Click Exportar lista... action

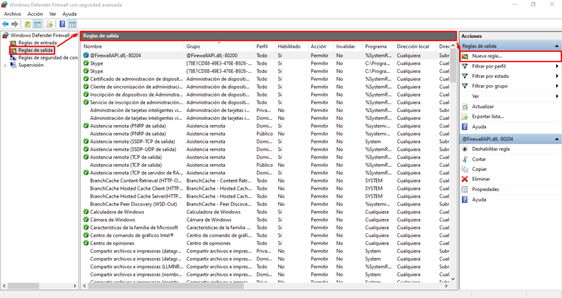click(488, 116)
